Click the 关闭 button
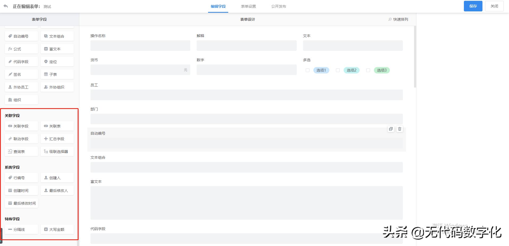Image resolution: width=509 pixels, height=246 pixels. (x=494, y=6)
